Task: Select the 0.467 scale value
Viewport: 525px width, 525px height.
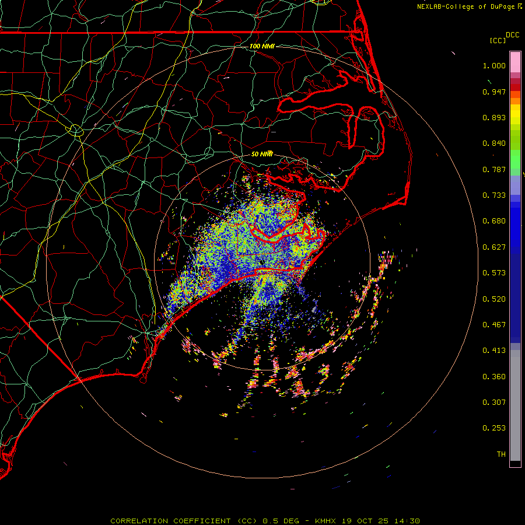Action: pyautogui.click(x=494, y=325)
